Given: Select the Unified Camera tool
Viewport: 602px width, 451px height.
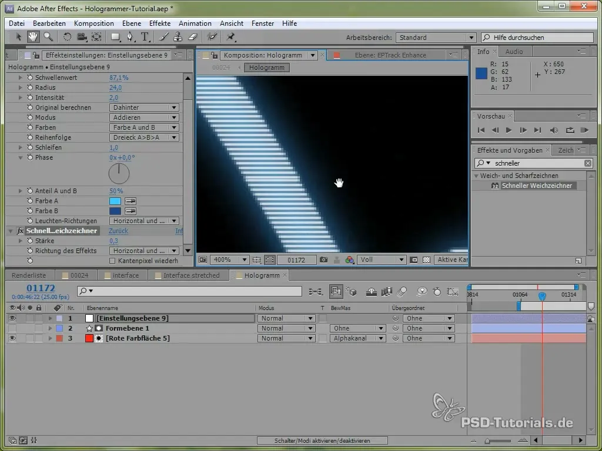Looking at the screenshot, I should pyautogui.click(x=82, y=37).
